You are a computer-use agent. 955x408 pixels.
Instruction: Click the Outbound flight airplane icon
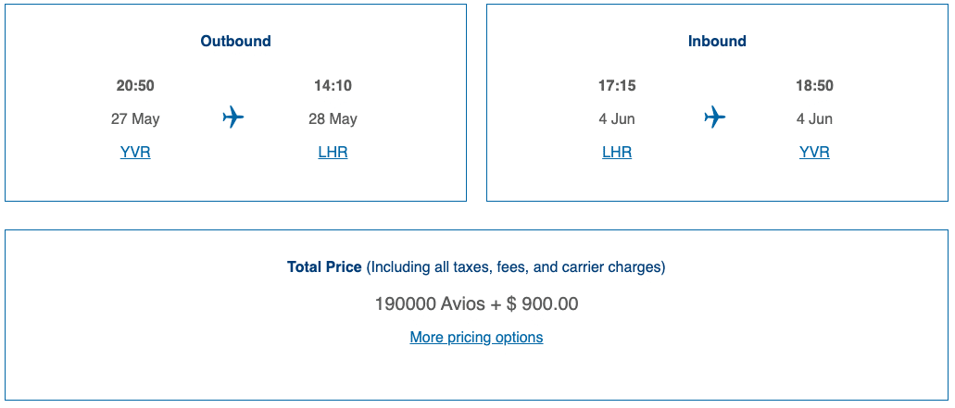point(233,117)
